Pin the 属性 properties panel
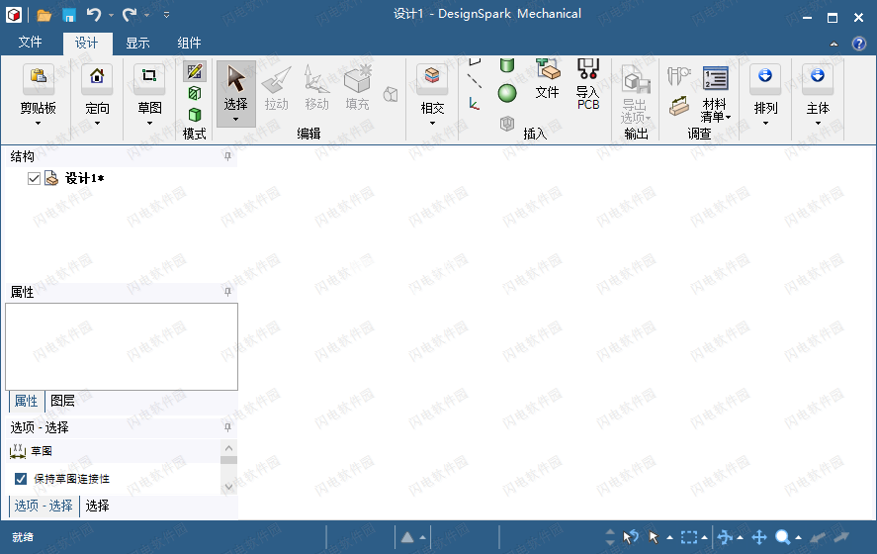 click(x=227, y=292)
